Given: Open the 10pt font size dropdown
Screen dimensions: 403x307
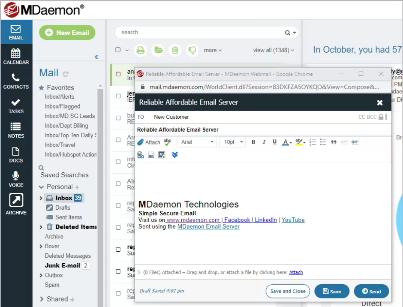Looking at the screenshot, I should 233,142.
